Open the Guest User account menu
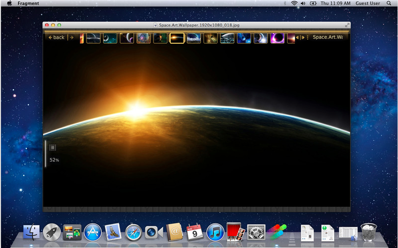This screenshot has width=398, height=248. (367, 3)
